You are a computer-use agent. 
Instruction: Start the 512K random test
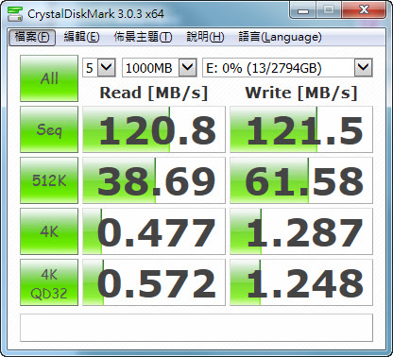(49, 180)
